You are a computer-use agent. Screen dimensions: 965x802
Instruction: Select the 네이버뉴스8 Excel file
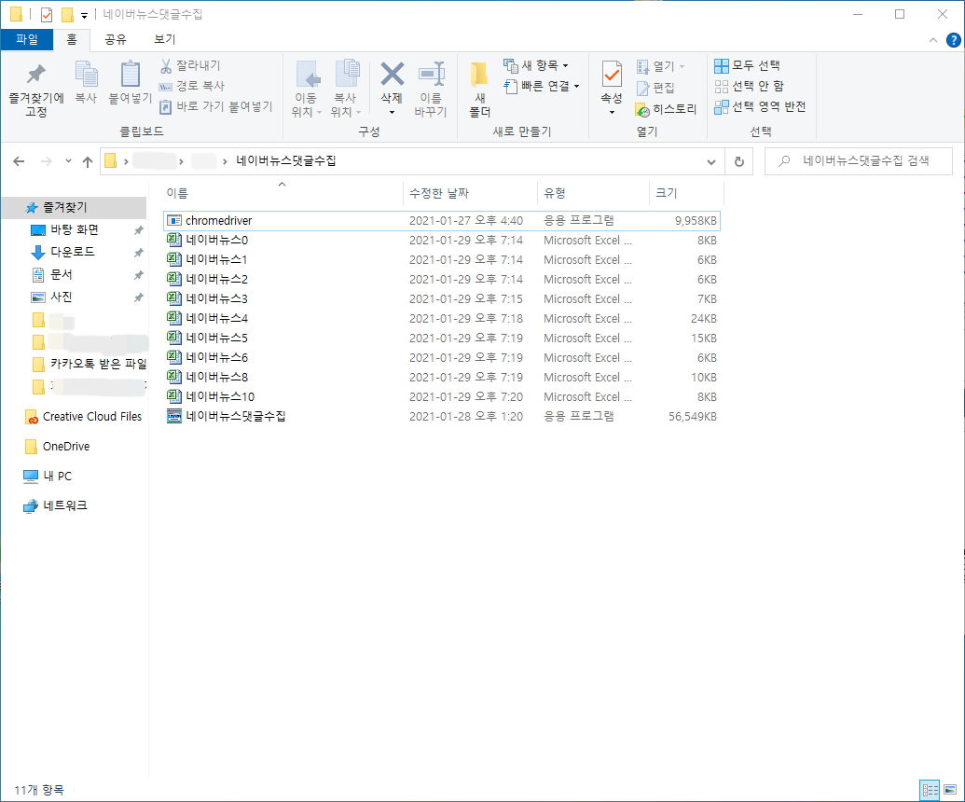click(x=442, y=378)
